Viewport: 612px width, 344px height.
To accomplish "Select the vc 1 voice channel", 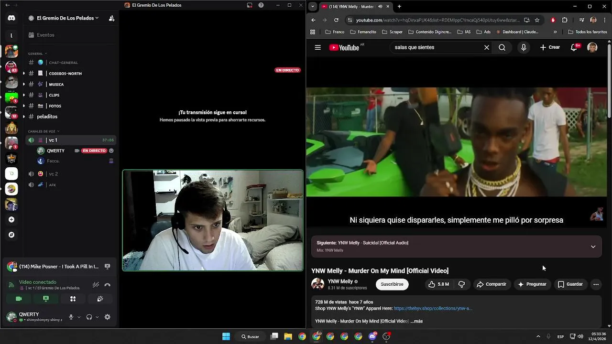I will (x=71, y=140).
